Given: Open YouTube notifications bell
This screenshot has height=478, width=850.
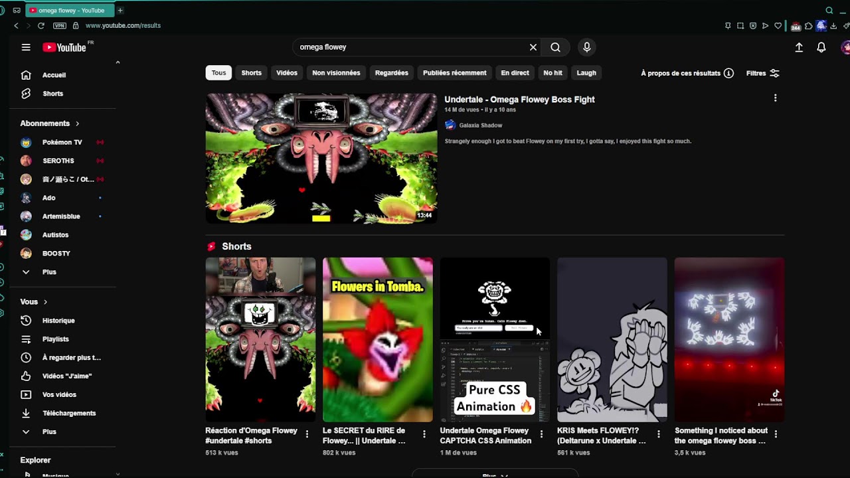Looking at the screenshot, I should pos(821,47).
